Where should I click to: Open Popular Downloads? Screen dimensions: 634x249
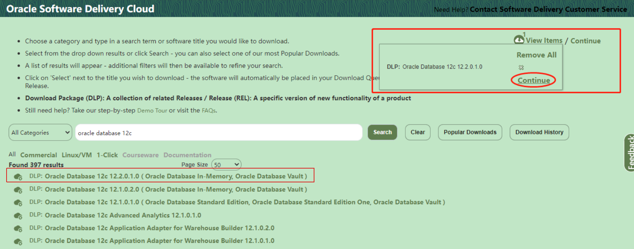[470, 132]
